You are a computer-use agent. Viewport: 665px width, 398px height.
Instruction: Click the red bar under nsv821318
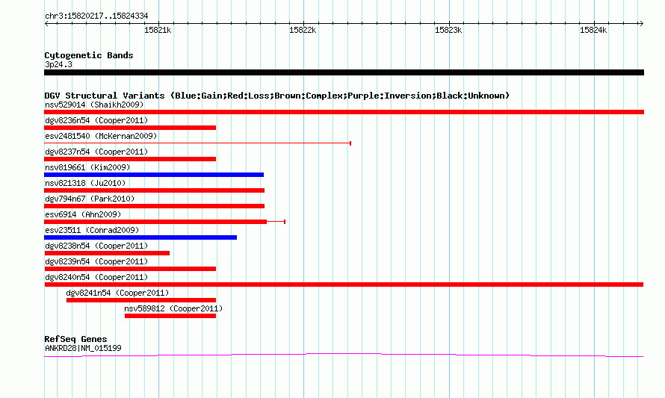(155, 190)
